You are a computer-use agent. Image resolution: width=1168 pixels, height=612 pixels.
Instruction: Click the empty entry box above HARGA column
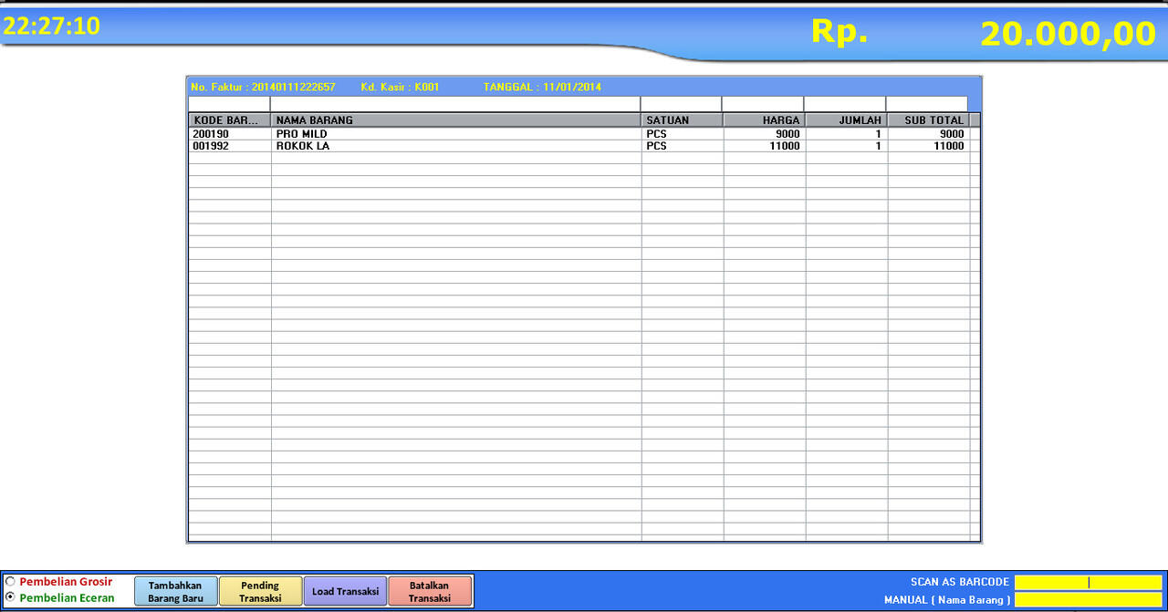[763, 104]
